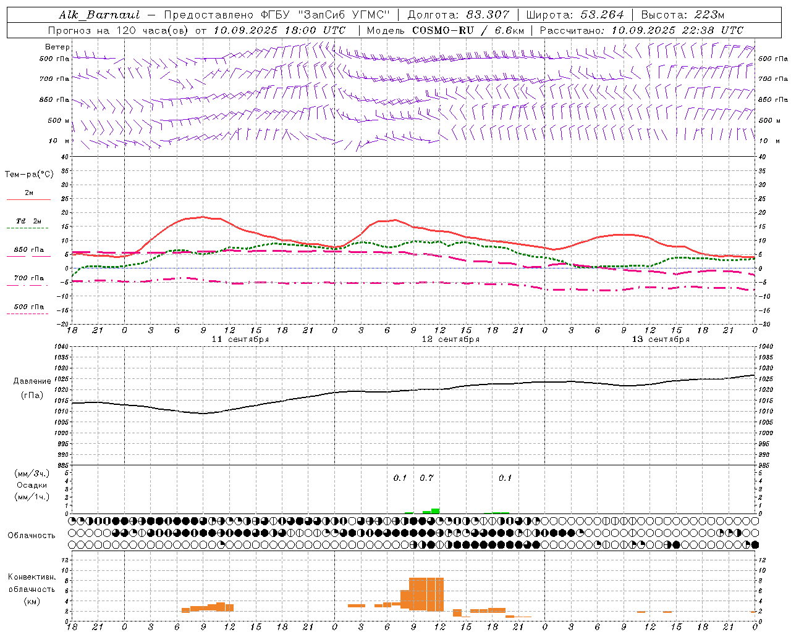This screenshot has height=632, width=791.
Task: Click the "Облачность" cloud cover label
Action: (32, 535)
